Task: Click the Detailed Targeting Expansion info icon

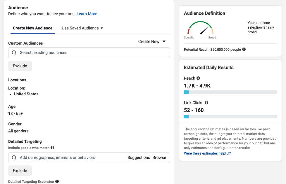Action: click(57, 181)
